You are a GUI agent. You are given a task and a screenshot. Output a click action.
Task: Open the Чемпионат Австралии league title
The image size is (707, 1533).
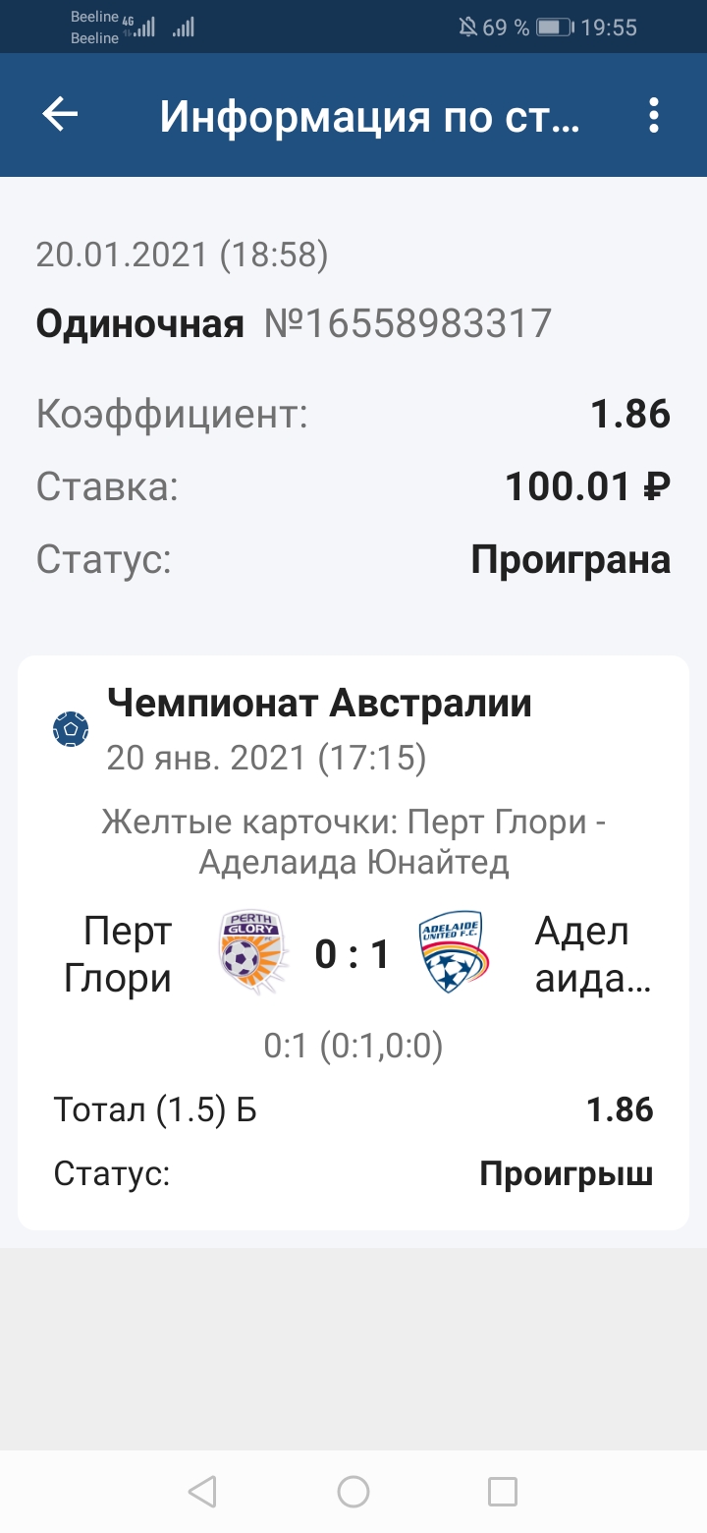point(319,704)
